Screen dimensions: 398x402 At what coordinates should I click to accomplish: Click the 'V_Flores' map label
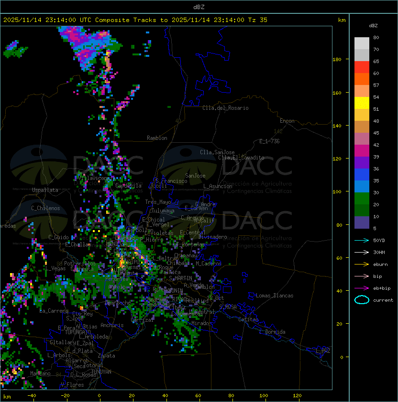[x=72, y=385]
